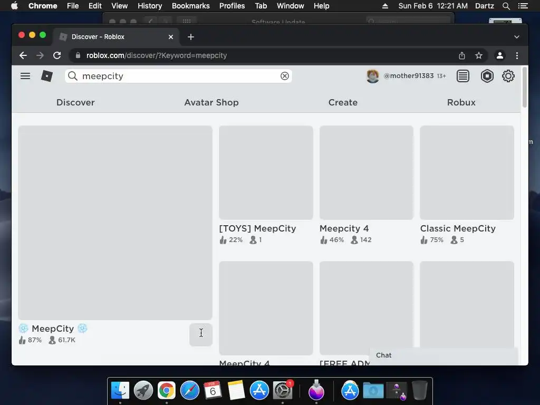
Task: Open the Profiles menu
Action: (232, 6)
